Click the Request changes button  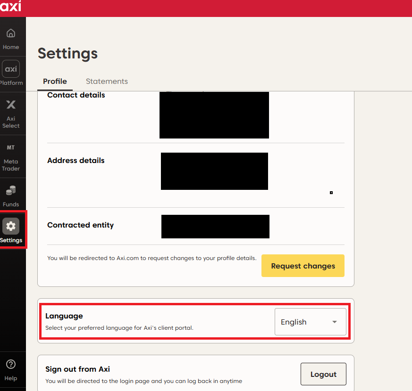point(303,266)
